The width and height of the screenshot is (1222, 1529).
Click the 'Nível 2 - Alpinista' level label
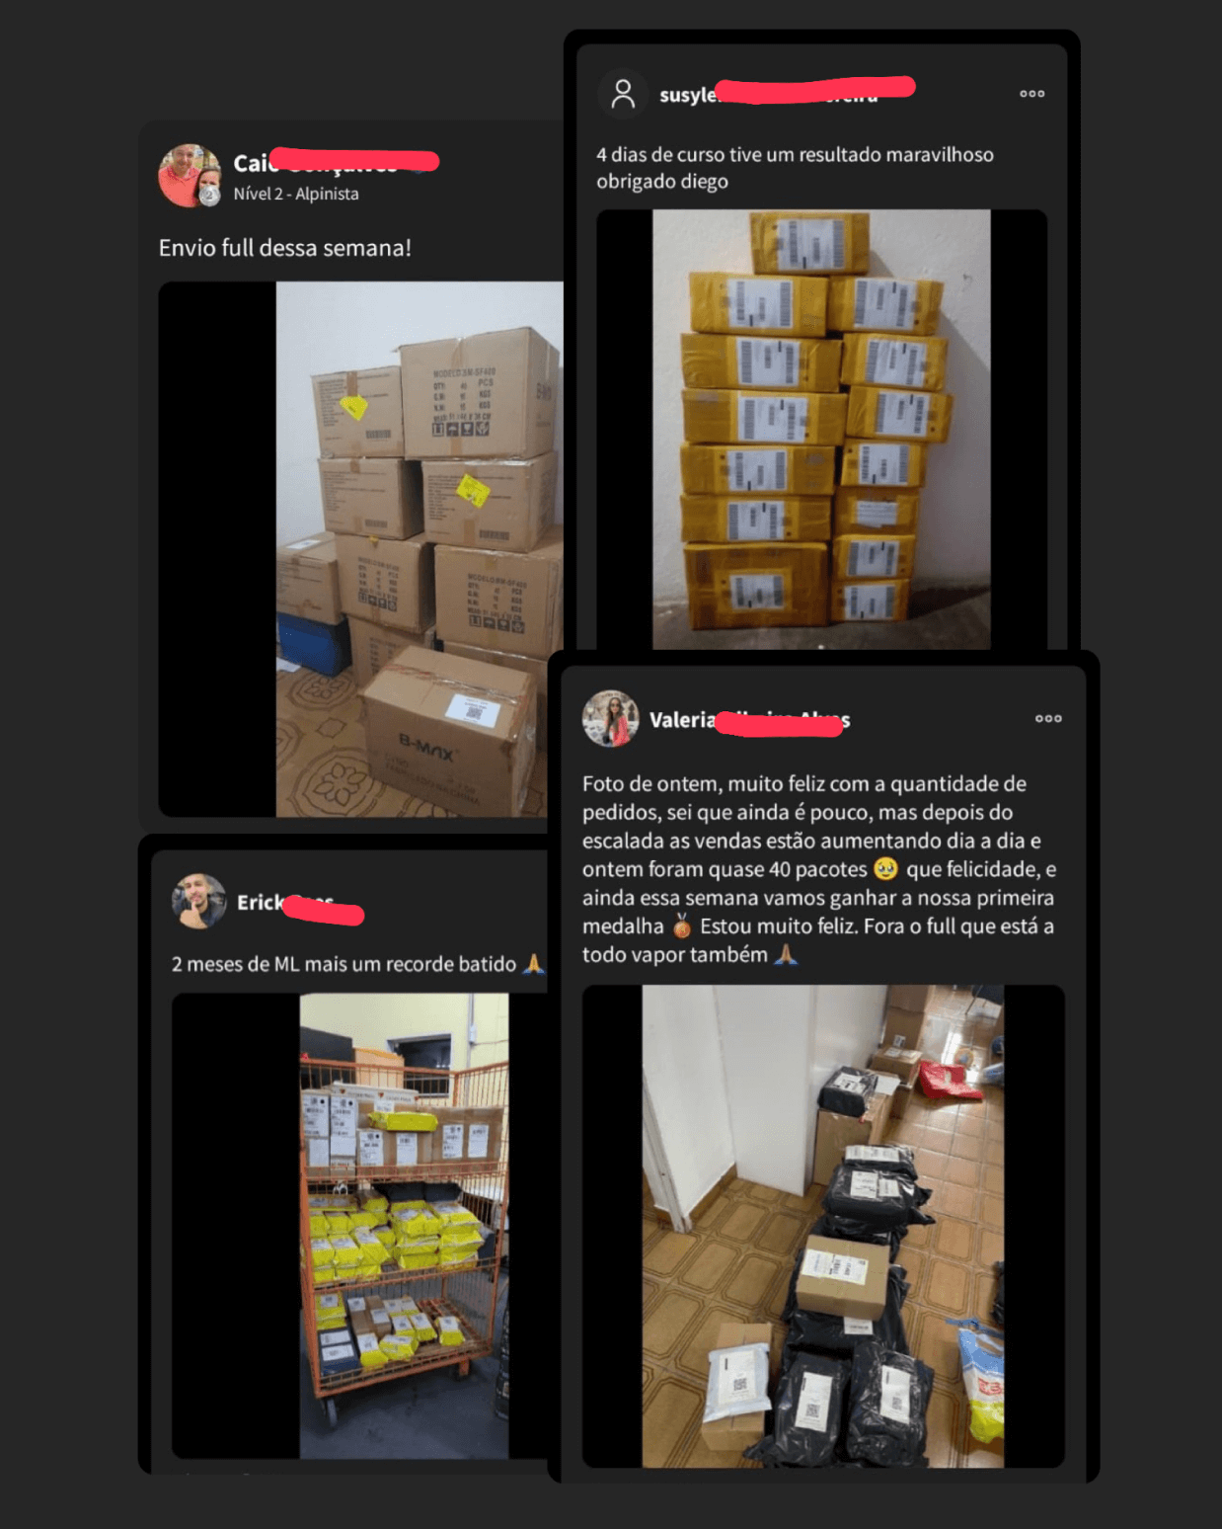296,194
